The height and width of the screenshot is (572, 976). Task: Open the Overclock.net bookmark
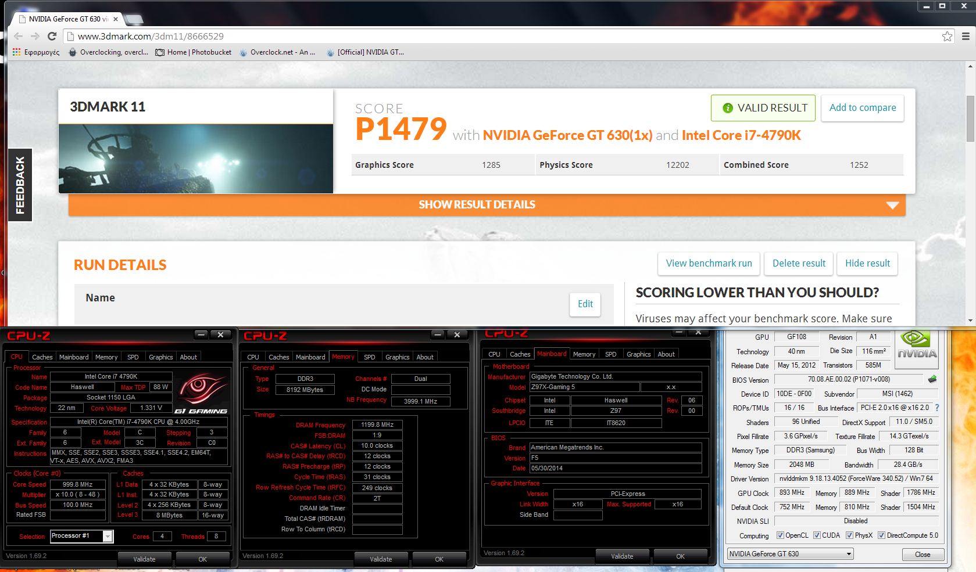pos(277,52)
